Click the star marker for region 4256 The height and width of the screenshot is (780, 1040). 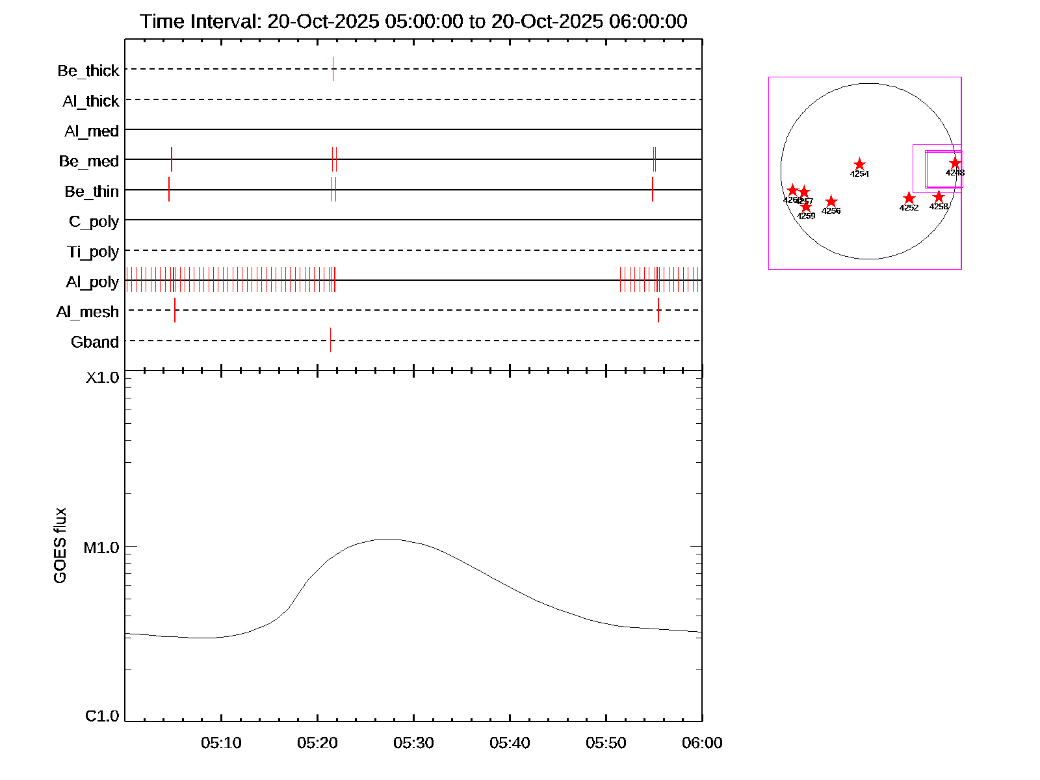(x=831, y=201)
